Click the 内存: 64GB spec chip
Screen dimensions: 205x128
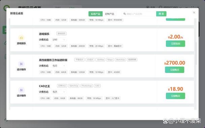[x=61, y=72]
